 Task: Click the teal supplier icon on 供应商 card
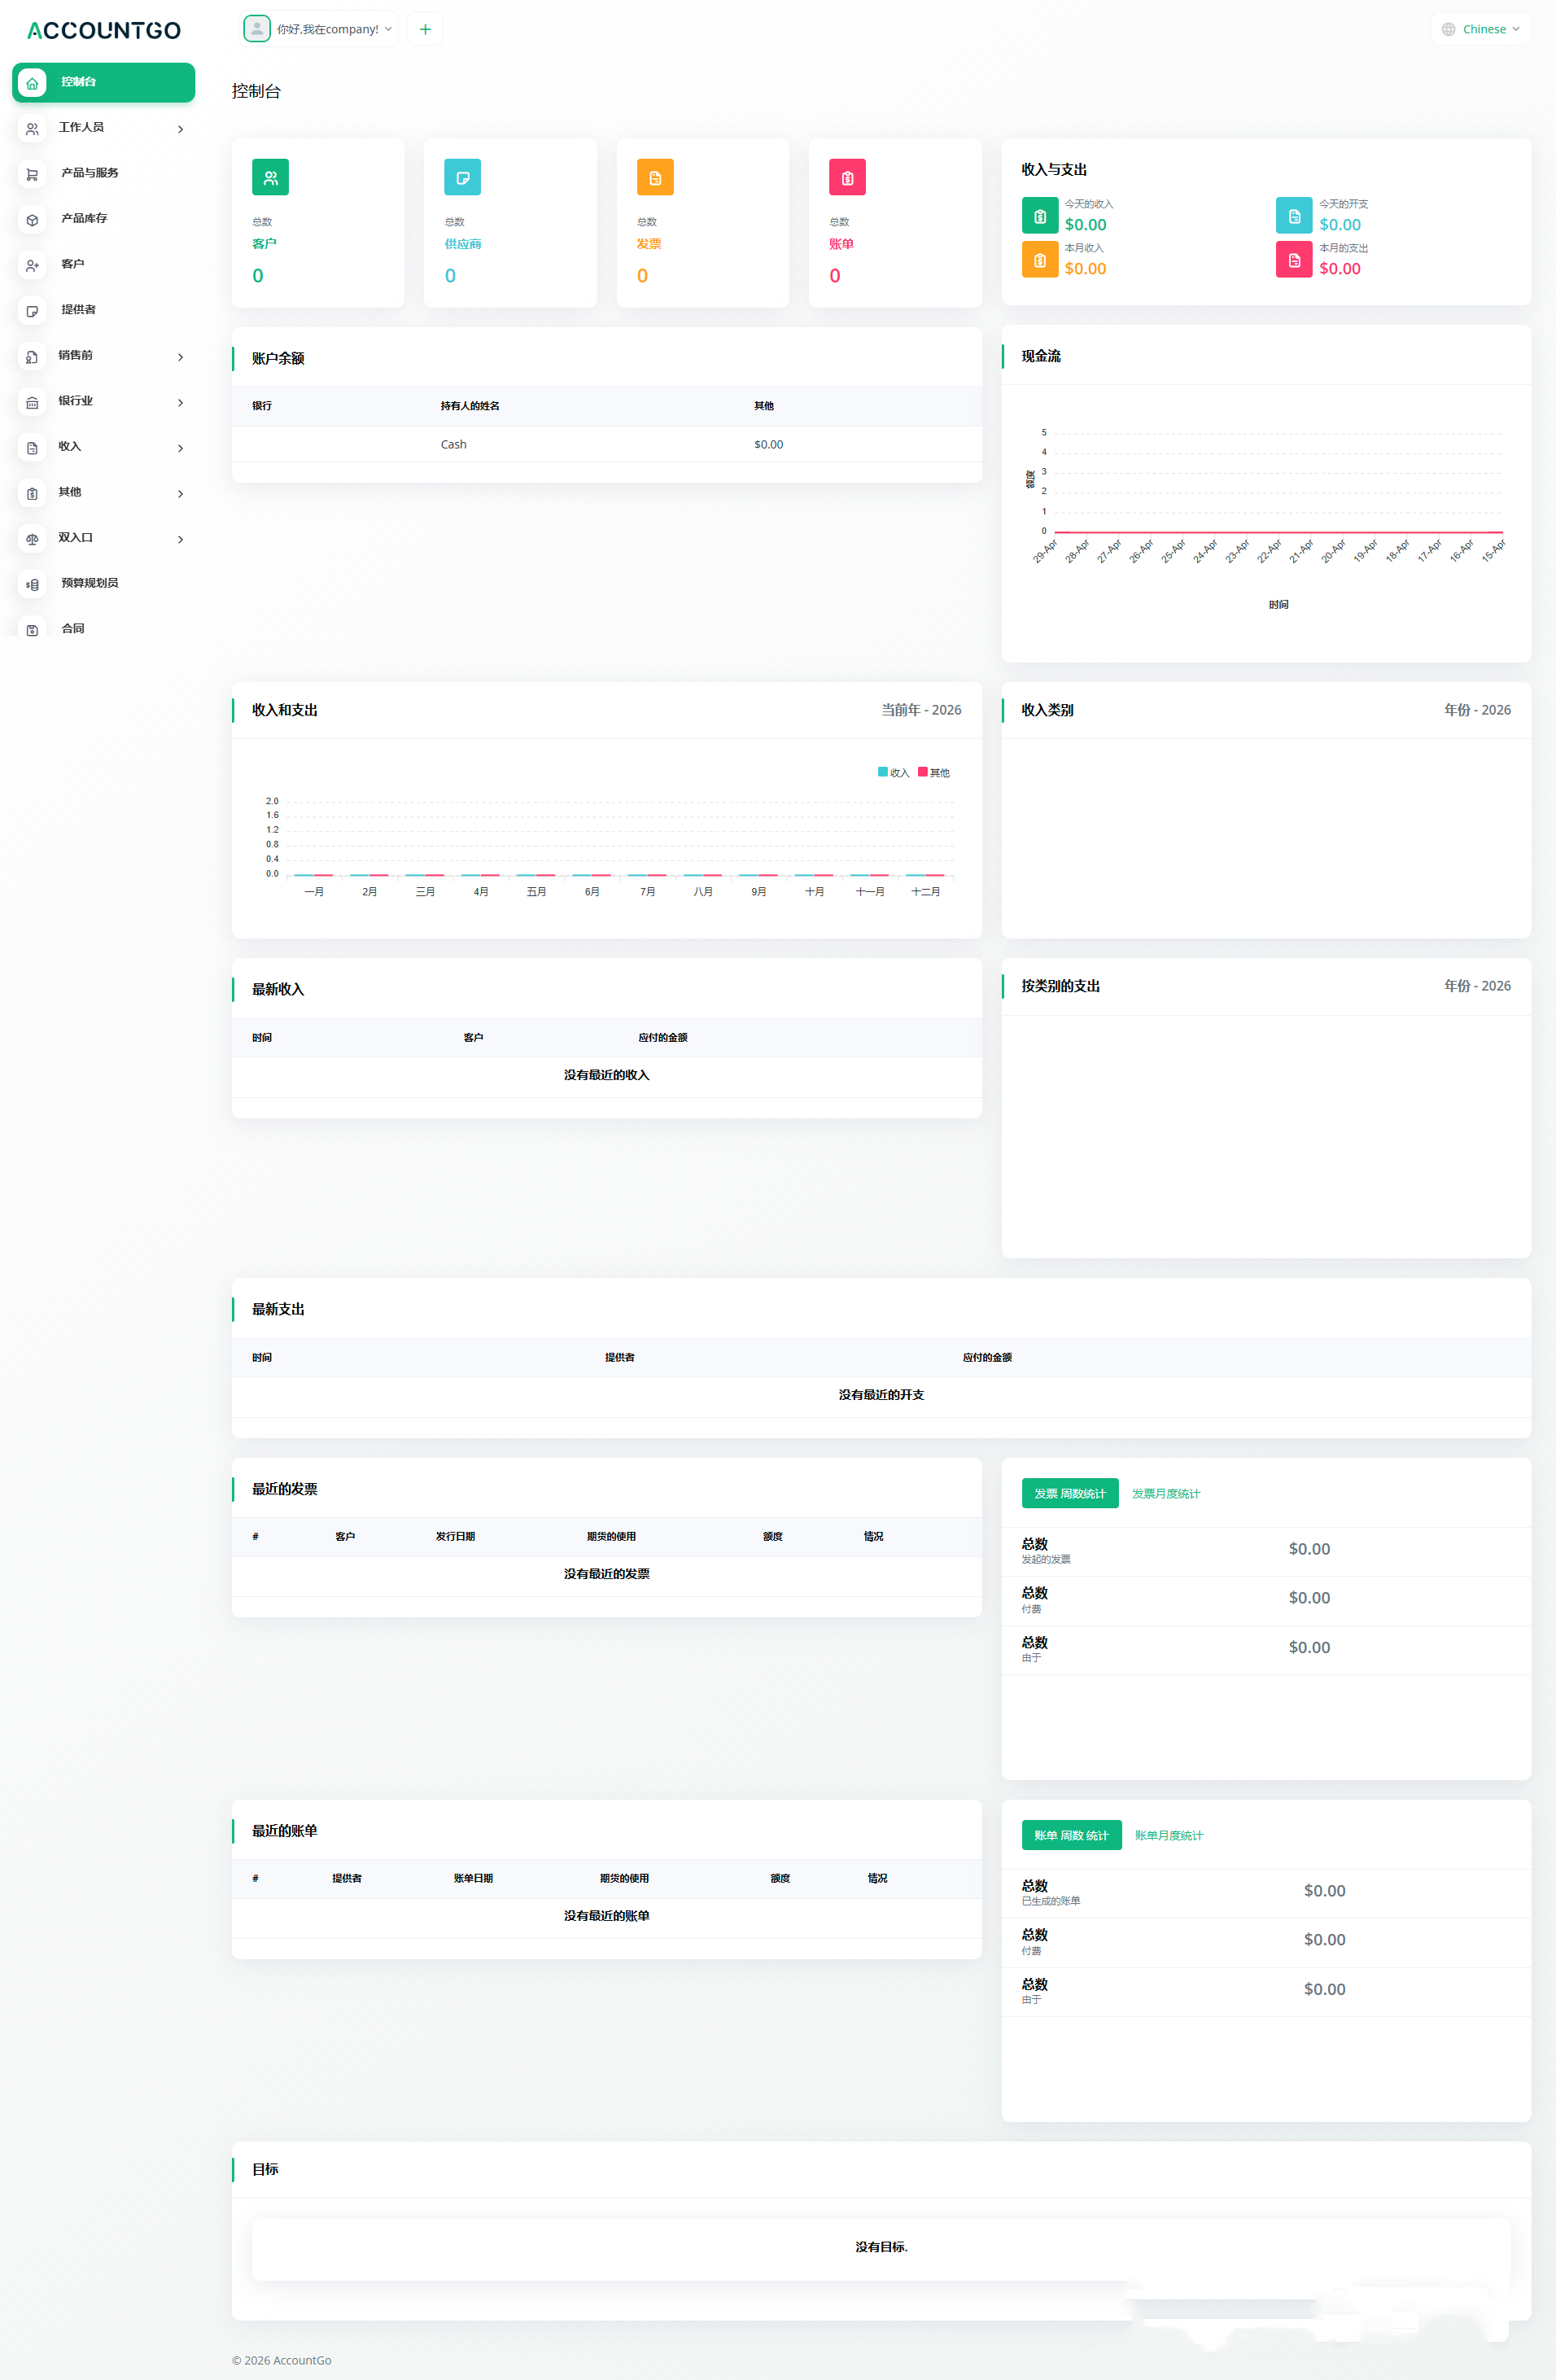[462, 178]
